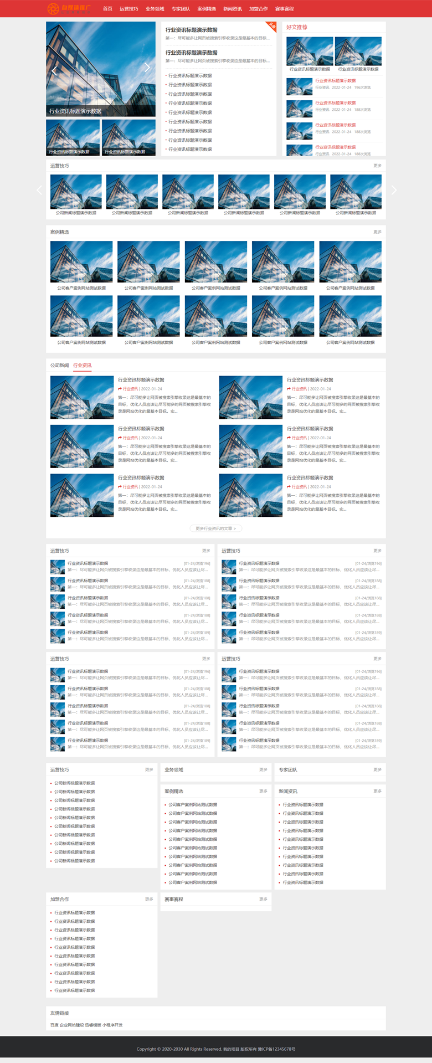Select 赛事赛程 from the top navigation
The width and height of the screenshot is (432, 1063).
coord(284,9)
